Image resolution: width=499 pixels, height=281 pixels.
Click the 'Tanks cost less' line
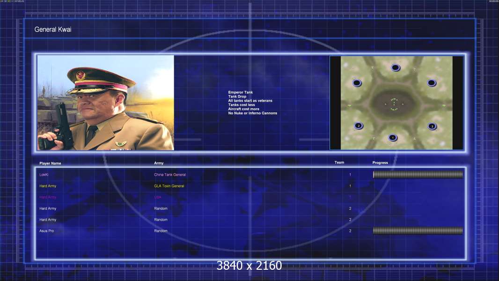click(x=242, y=105)
